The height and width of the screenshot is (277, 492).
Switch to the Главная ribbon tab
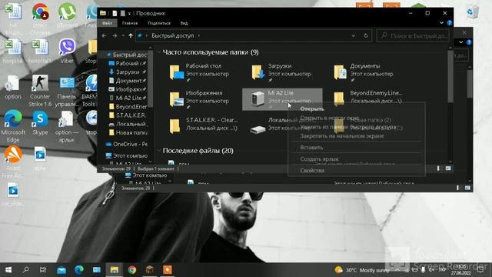(130, 23)
